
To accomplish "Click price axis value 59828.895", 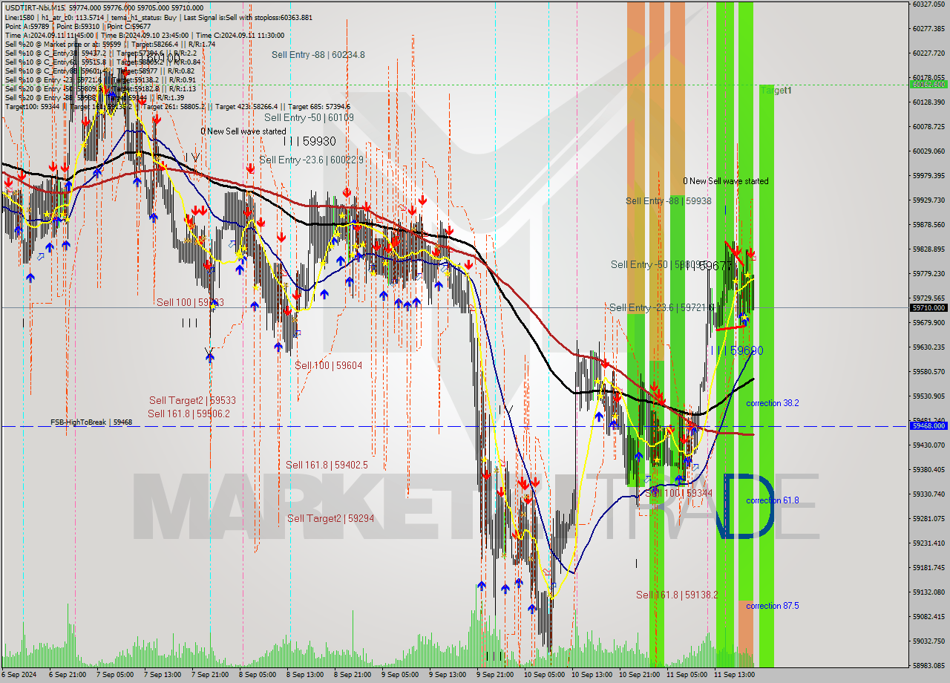I will pos(928,249).
